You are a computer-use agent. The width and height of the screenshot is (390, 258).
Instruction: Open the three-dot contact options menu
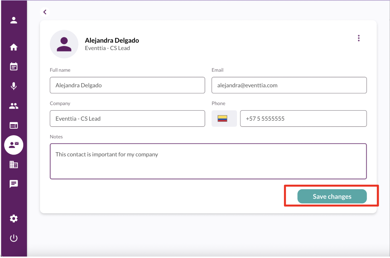[359, 38]
